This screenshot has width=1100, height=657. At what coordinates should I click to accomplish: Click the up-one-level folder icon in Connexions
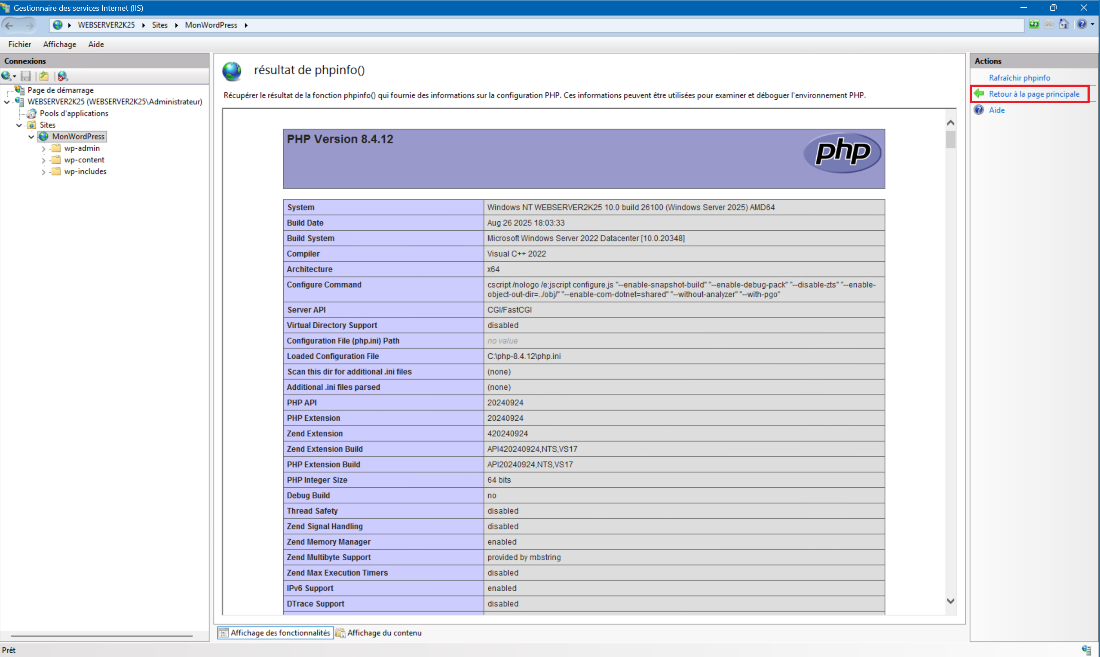point(44,76)
